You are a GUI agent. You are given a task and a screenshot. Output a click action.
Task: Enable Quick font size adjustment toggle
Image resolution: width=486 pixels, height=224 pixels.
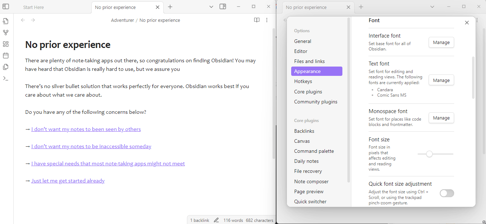pos(447,193)
